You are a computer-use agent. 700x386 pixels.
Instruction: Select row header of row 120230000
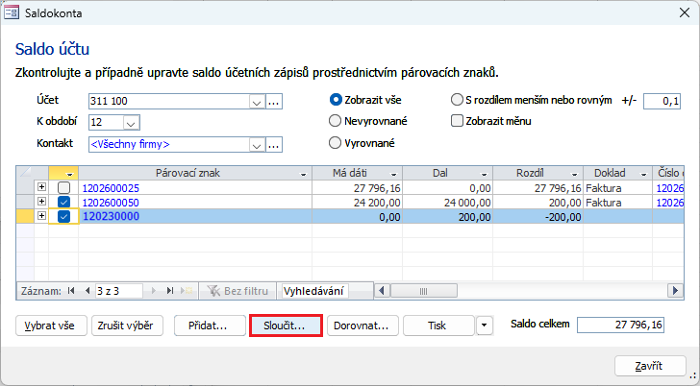pyautogui.click(x=25, y=216)
